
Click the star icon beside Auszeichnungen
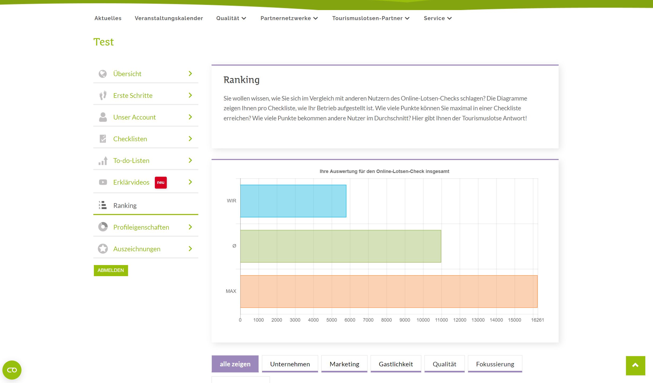tap(103, 249)
